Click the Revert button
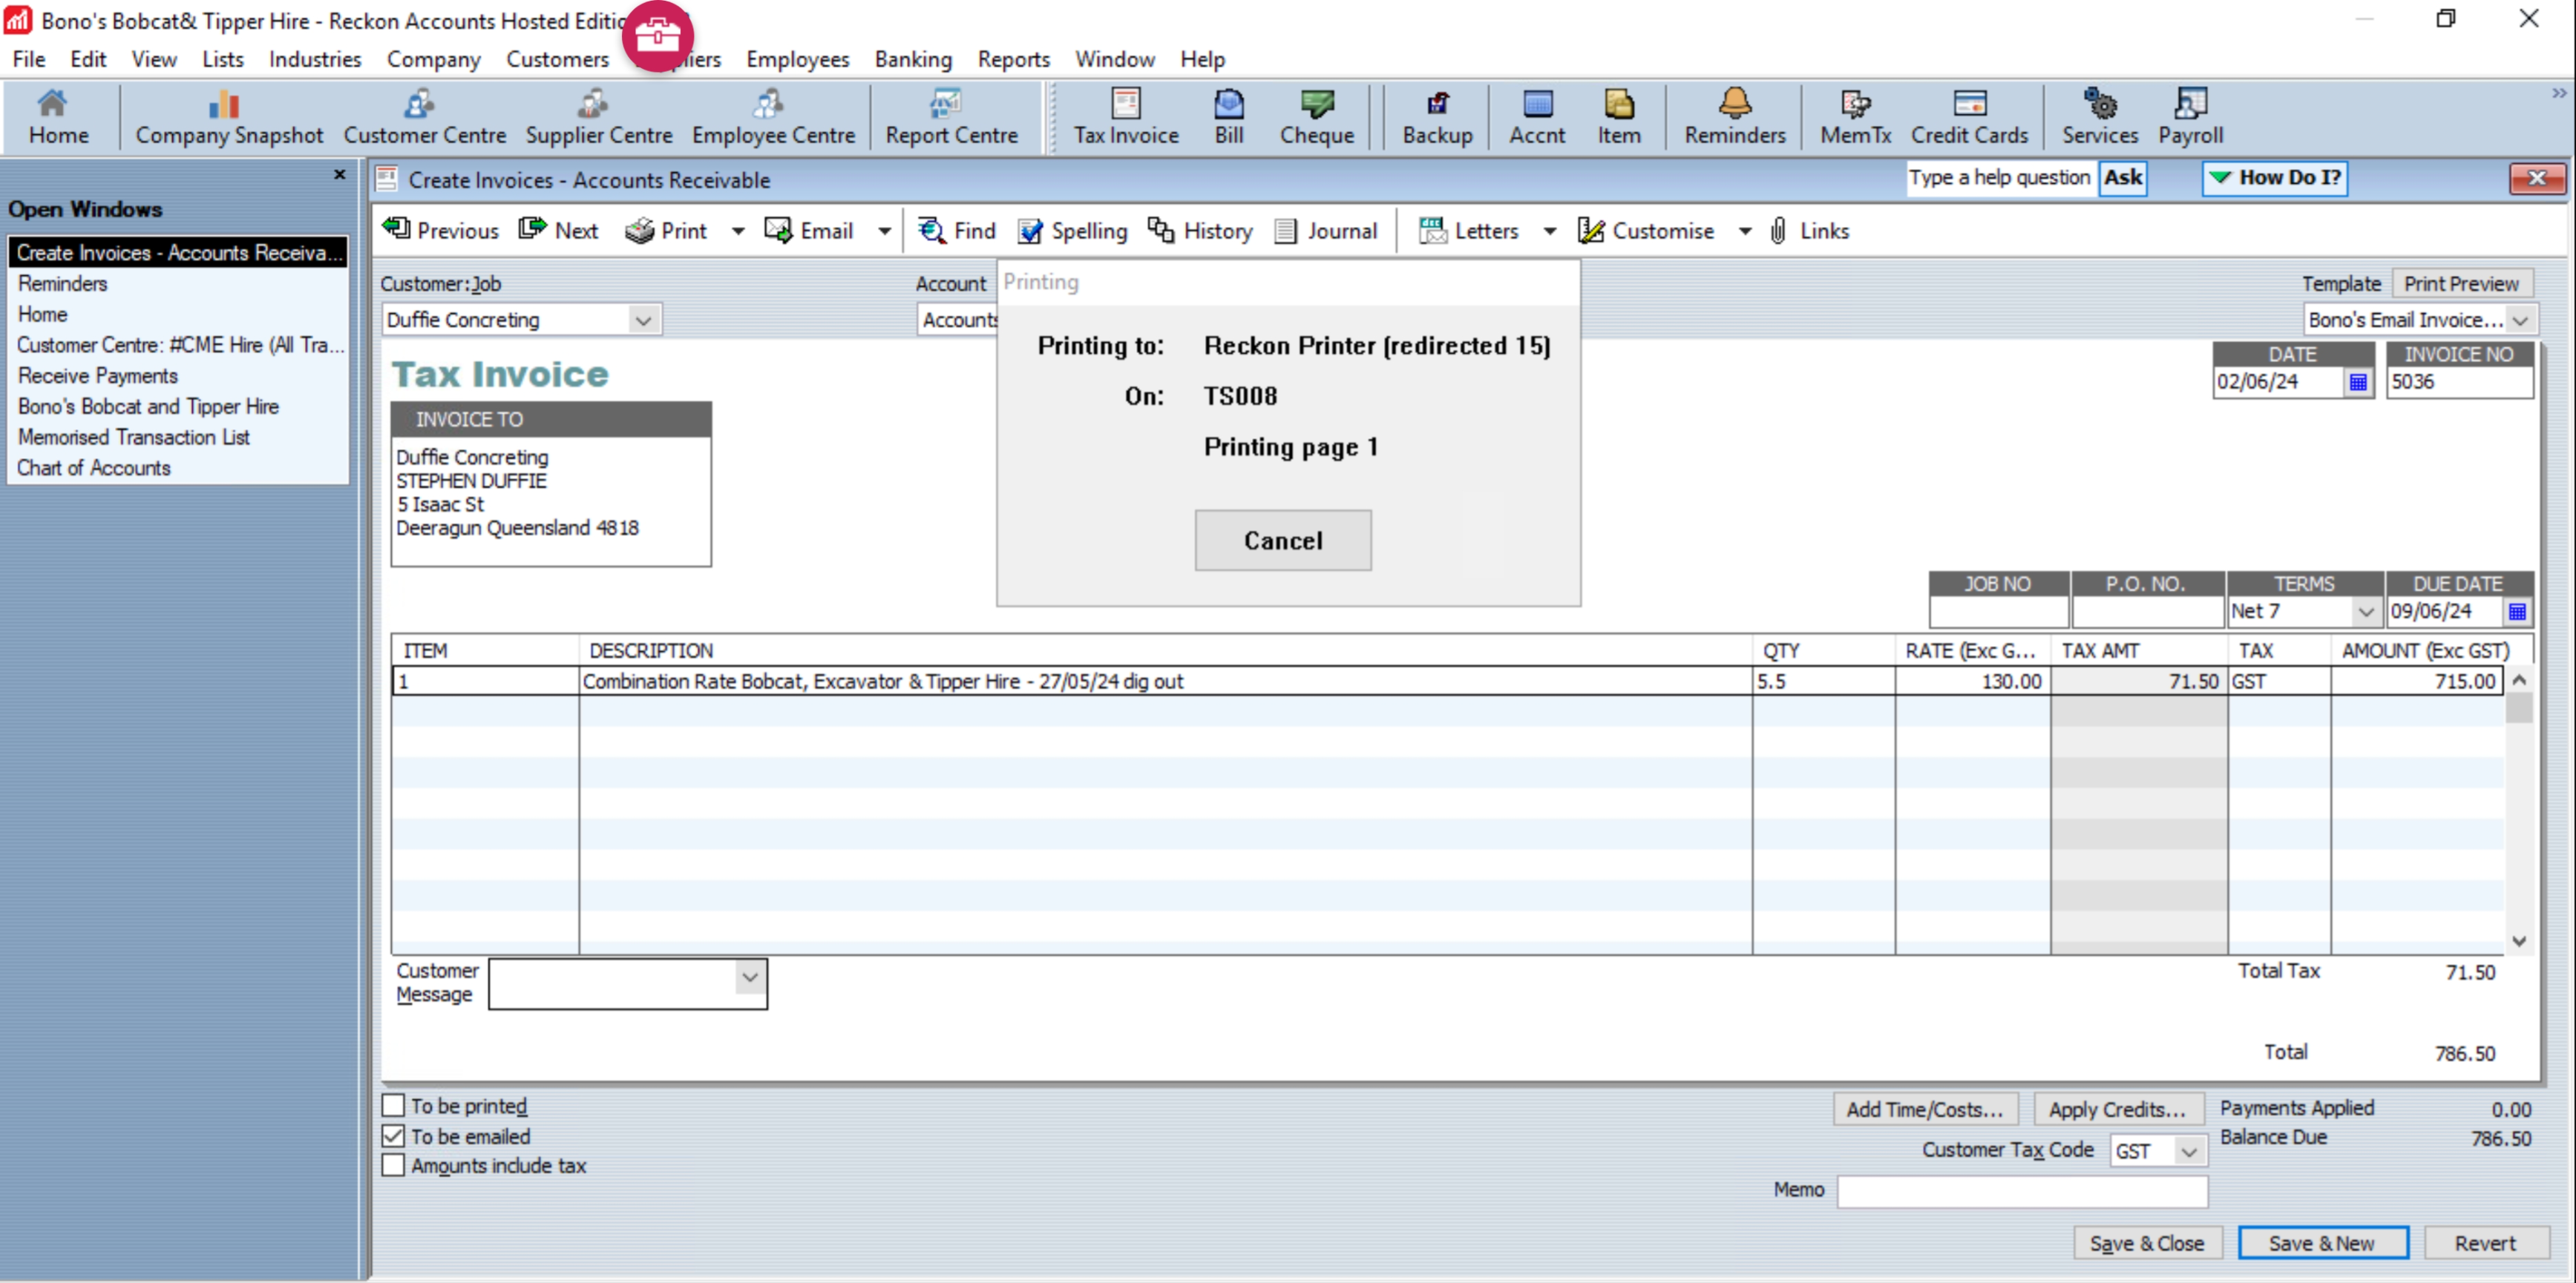Screen dimensions: 2576x1283 (2485, 1243)
